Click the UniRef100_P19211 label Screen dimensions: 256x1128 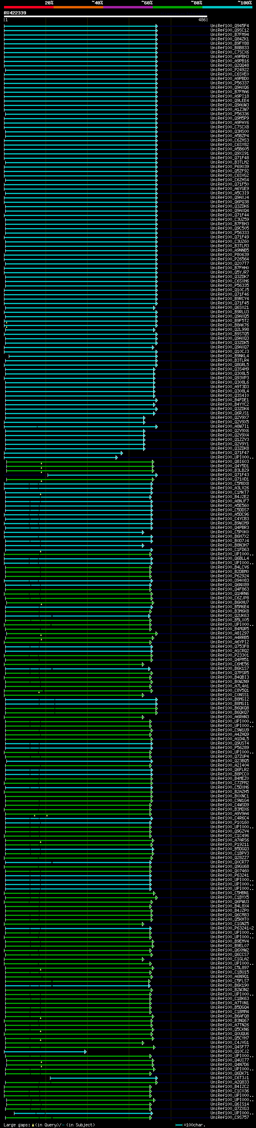230,844
